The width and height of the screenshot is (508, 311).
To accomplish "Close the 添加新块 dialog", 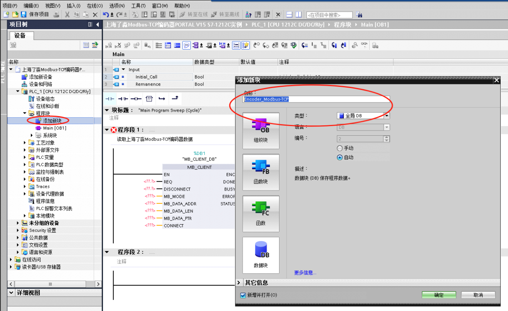I will click(497, 80).
